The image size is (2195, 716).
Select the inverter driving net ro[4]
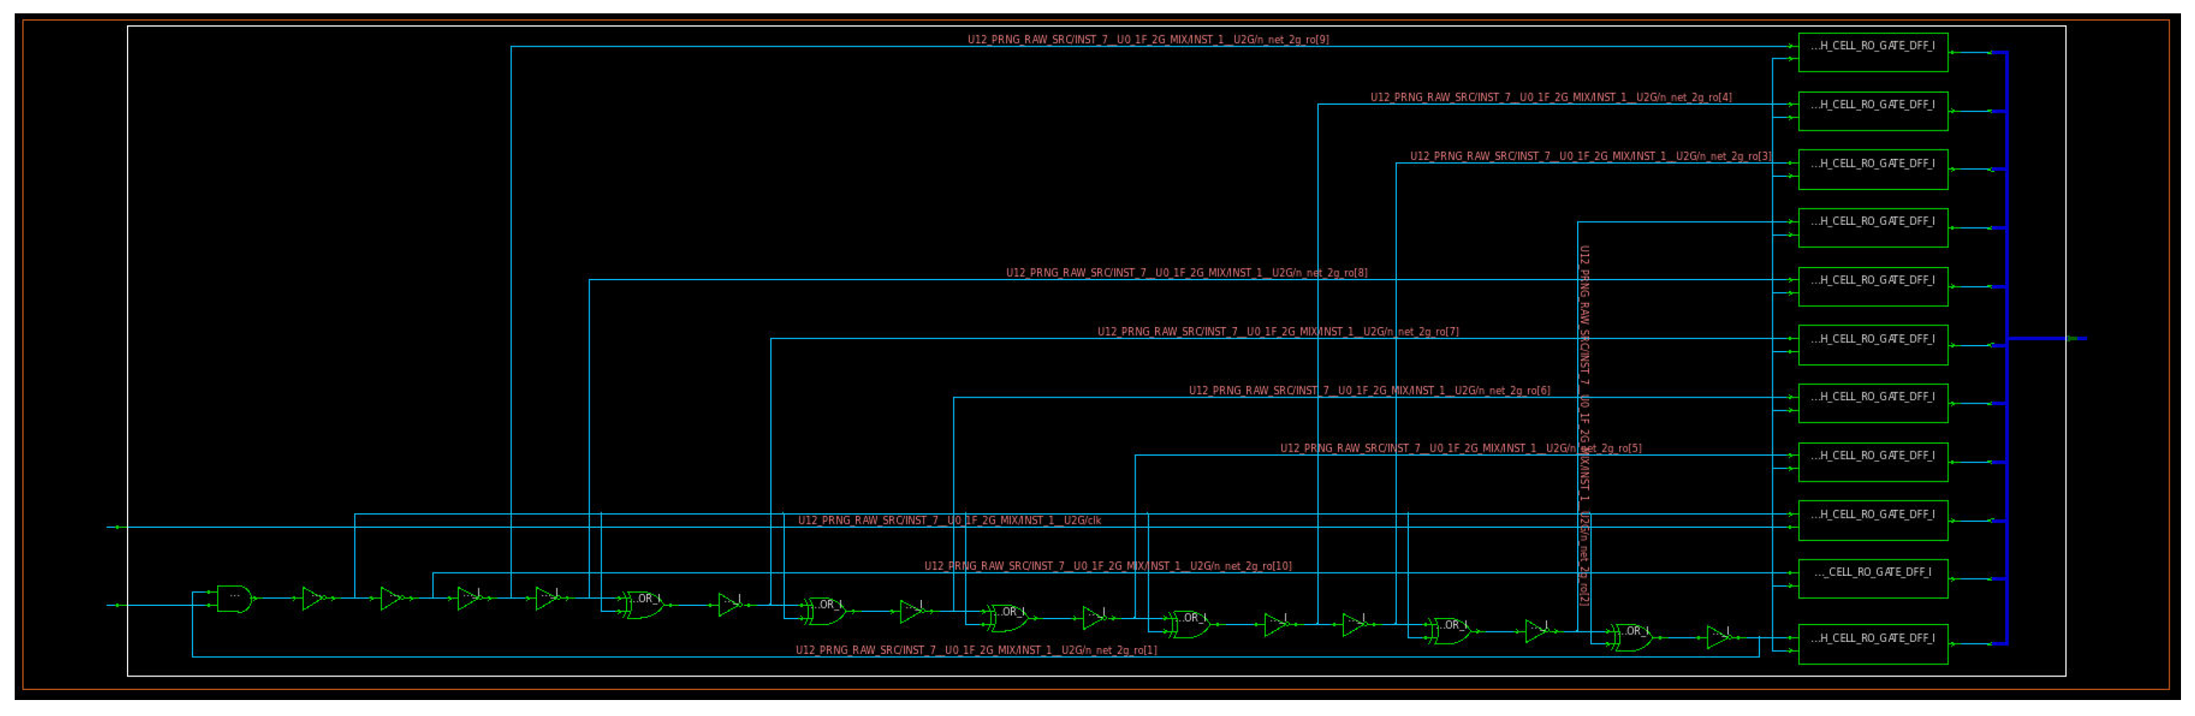pyautogui.click(x=1276, y=624)
